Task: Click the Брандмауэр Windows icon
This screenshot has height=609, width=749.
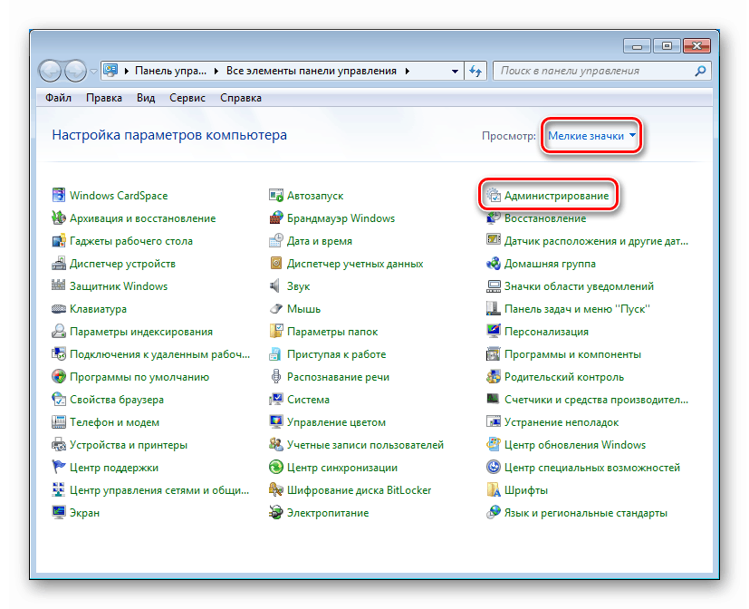Action: coord(275,218)
